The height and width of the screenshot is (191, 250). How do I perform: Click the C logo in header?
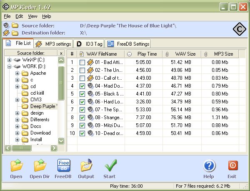point(239,29)
